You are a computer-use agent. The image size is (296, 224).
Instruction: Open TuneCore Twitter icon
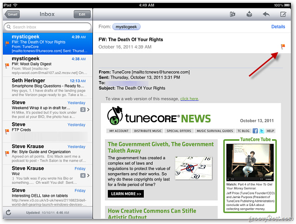[x=262, y=131]
